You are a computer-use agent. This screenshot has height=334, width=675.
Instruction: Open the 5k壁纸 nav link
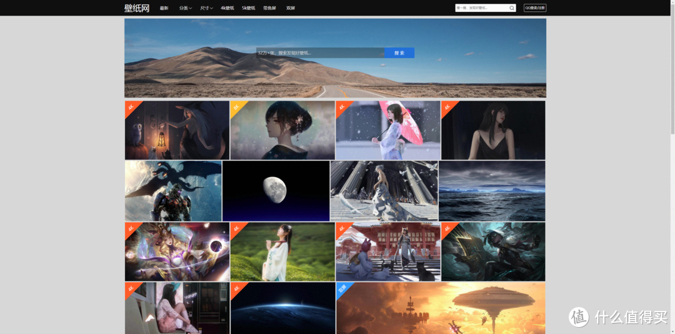[x=248, y=8]
